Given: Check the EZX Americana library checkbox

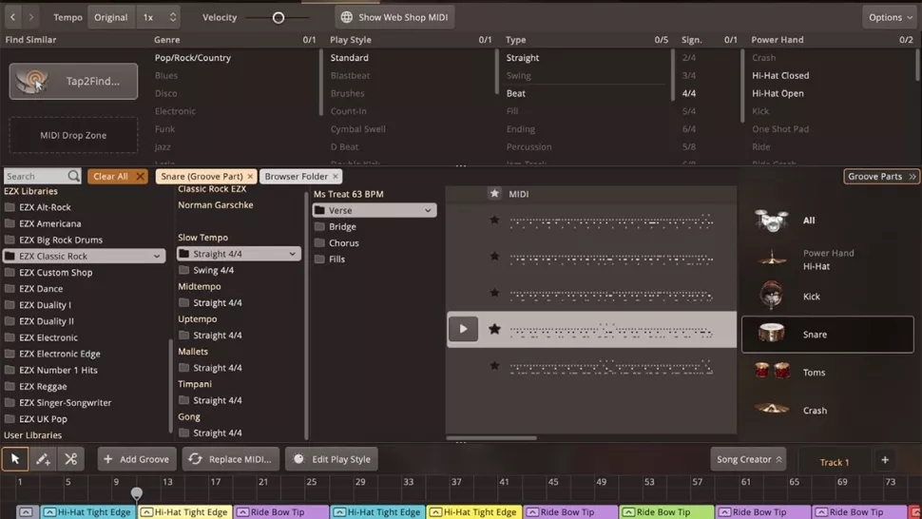Looking at the screenshot, I should (10, 223).
